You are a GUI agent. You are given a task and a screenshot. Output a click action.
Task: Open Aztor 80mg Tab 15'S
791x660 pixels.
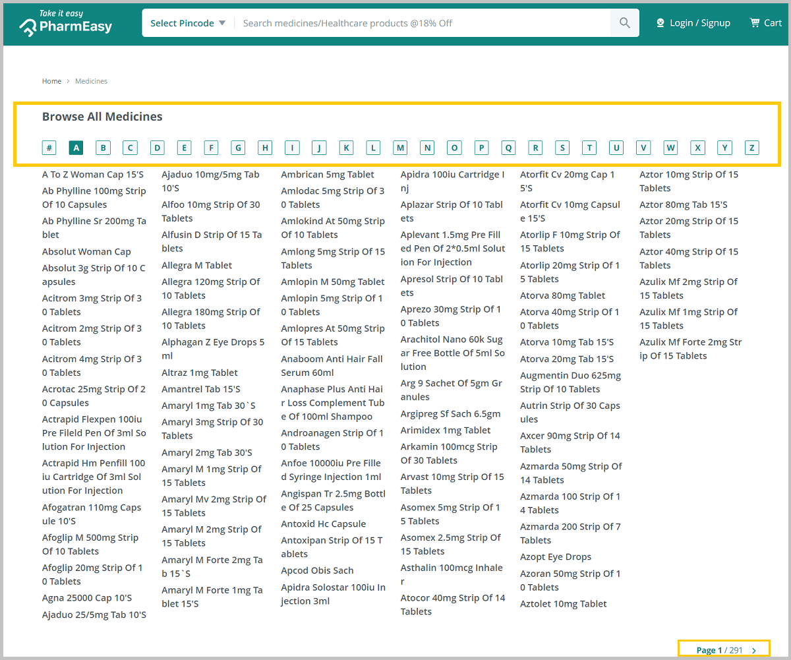click(x=684, y=205)
